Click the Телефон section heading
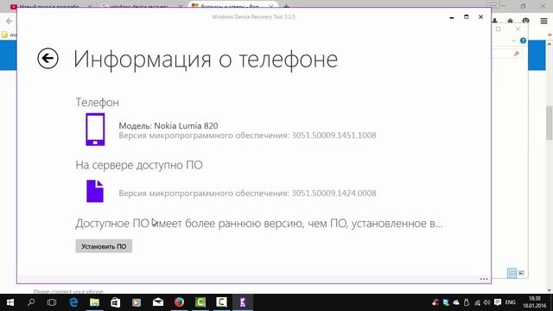 click(98, 102)
